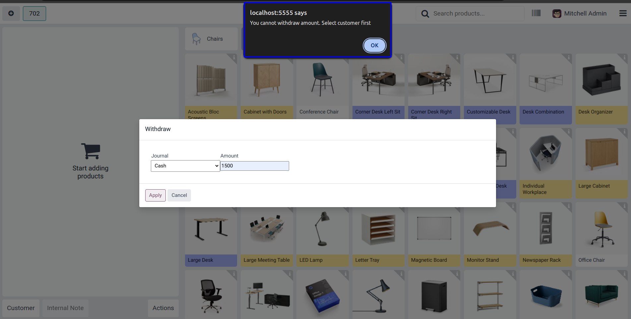
Task: Open the hamburger menu icon
Action: 623,14
